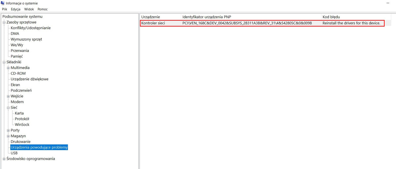Select Podczerwień in the tree
Viewport: 396px width, 169px height.
(x=21, y=91)
